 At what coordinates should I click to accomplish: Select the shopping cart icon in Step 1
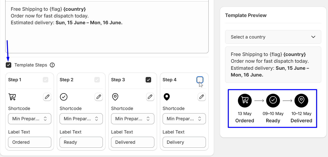pyautogui.click(x=12, y=97)
